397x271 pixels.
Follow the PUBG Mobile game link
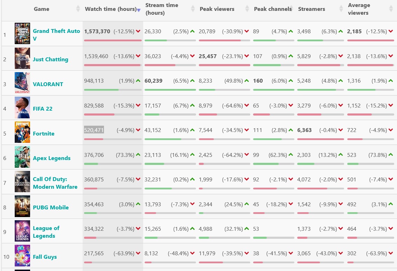pyautogui.click(x=51, y=207)
